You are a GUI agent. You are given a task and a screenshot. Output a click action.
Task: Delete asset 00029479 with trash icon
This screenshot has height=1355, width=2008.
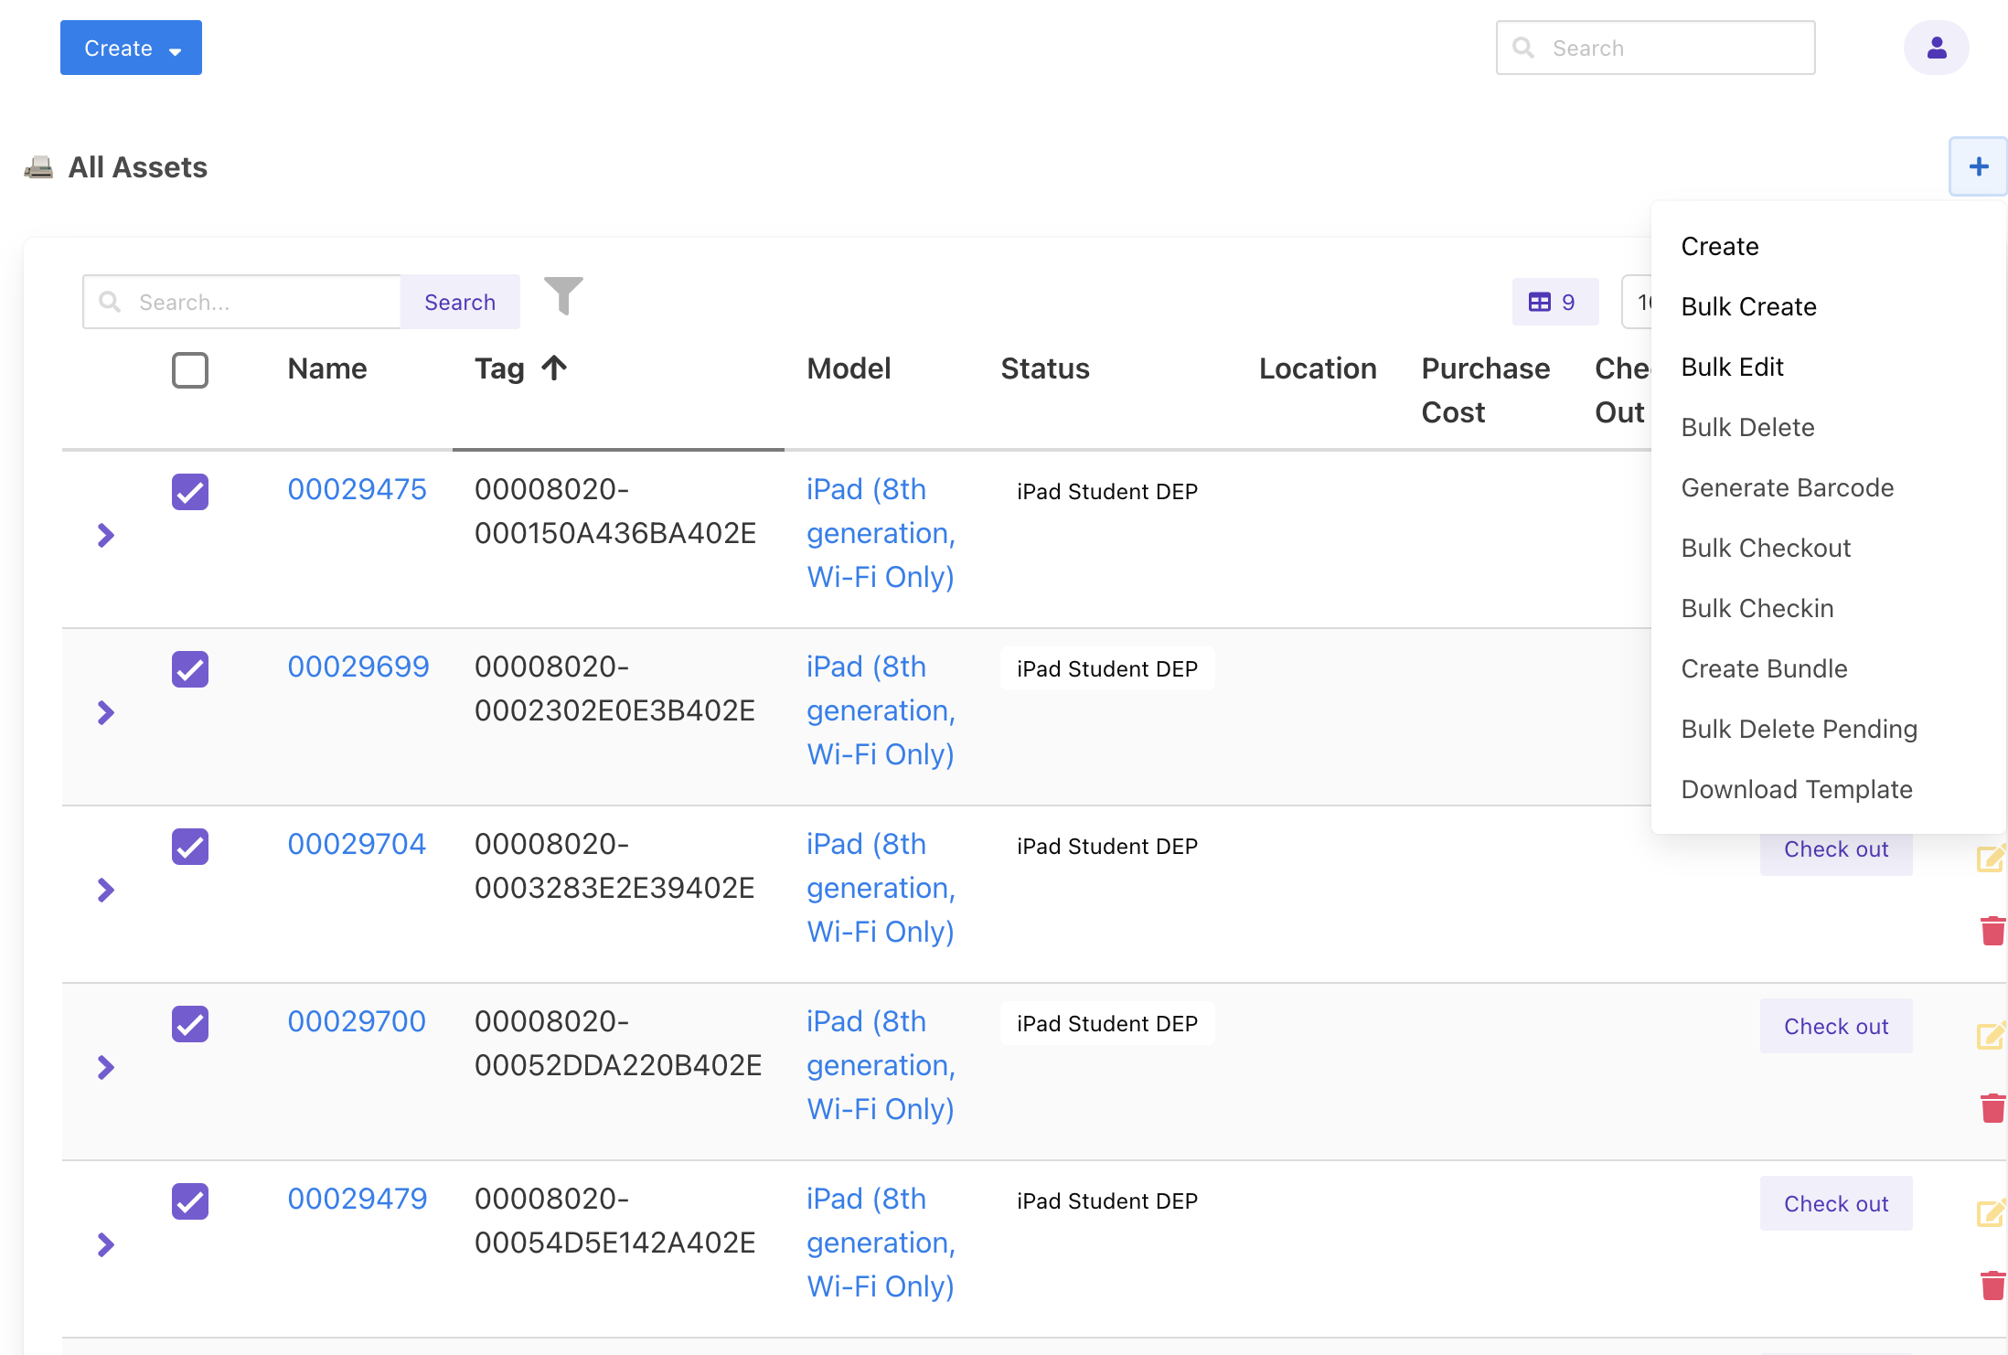click(1992, 1286)
